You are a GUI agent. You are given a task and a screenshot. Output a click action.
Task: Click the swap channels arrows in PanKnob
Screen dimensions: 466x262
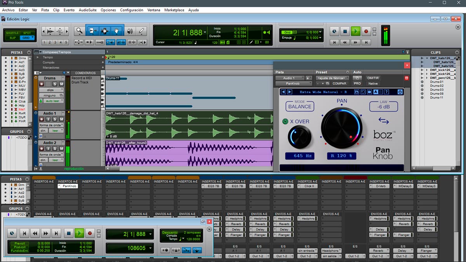tap(384, 121)
